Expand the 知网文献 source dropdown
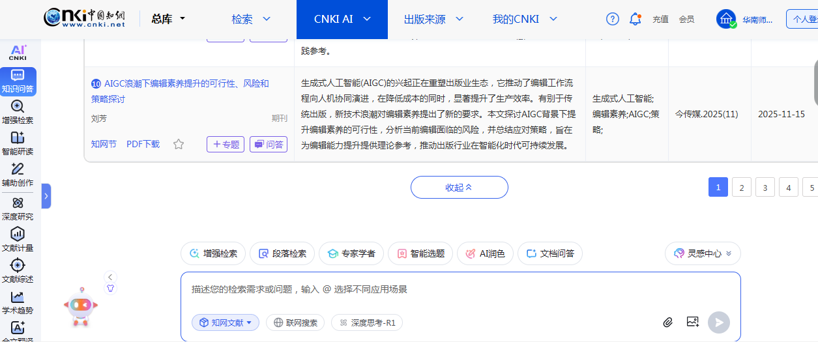 226,322
